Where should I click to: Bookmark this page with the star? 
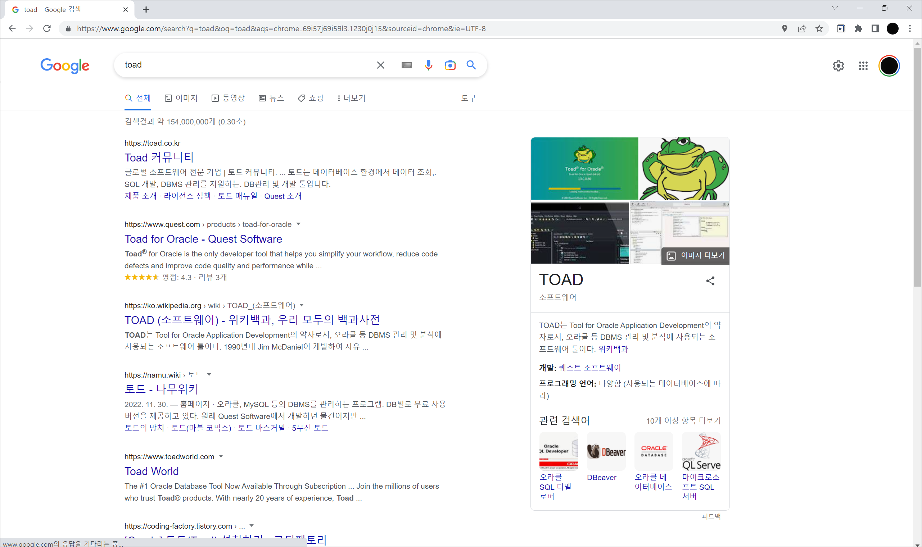819,28
